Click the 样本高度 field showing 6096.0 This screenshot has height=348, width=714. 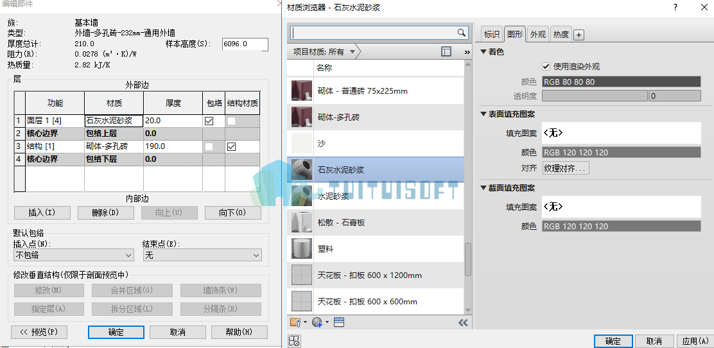245,44
